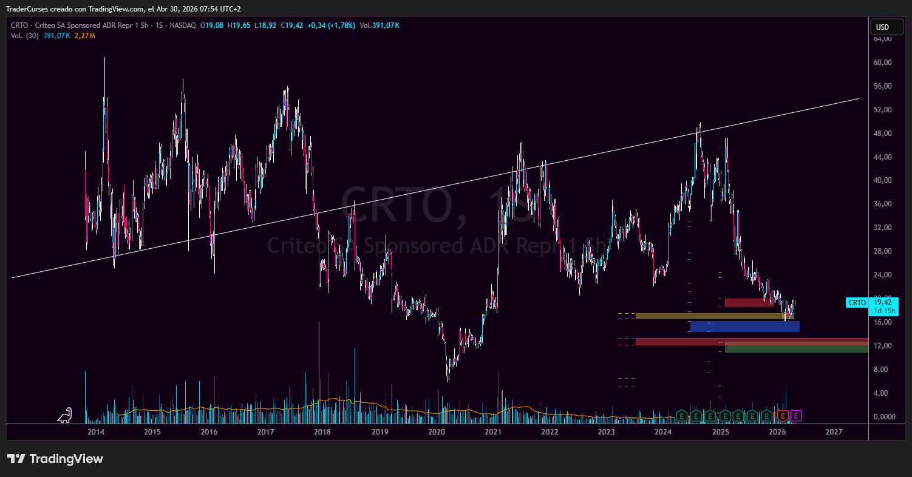Click the leftmost green earnings E marker
Viewport: 912px width, 477px height.
click(682, 416)
